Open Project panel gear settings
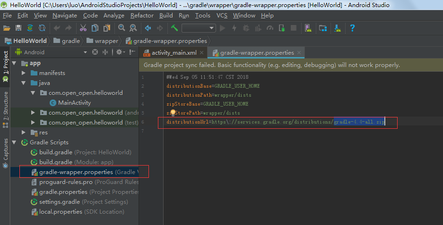This screenshot has width=443, height=225. point(121,52)
